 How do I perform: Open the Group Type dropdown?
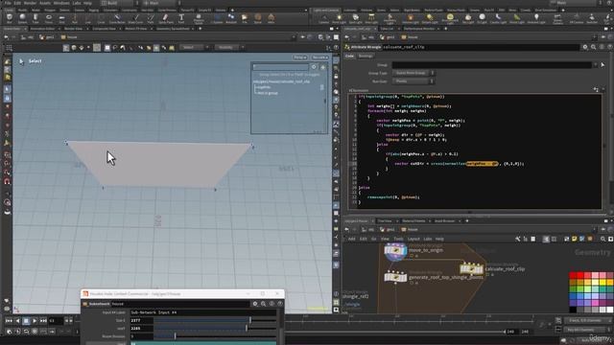coord(413,73)
